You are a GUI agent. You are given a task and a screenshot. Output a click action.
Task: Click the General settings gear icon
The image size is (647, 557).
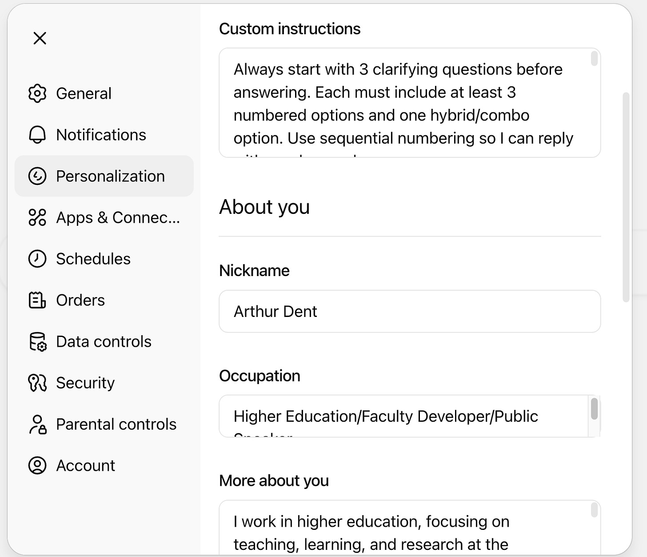point(37,93)
